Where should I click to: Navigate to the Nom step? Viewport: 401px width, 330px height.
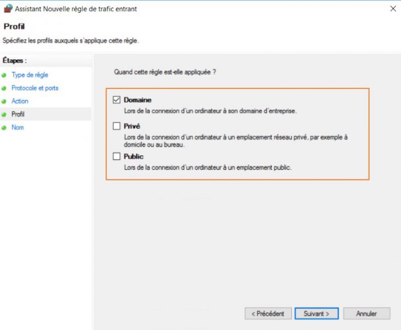tap(18, 127)
